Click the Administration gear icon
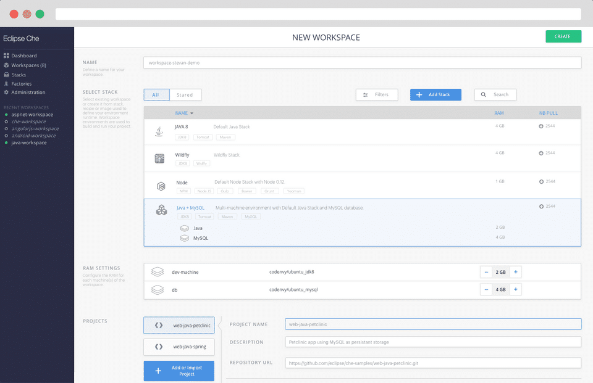This screenshot has height=383, width=593. [x=6, y=92]
